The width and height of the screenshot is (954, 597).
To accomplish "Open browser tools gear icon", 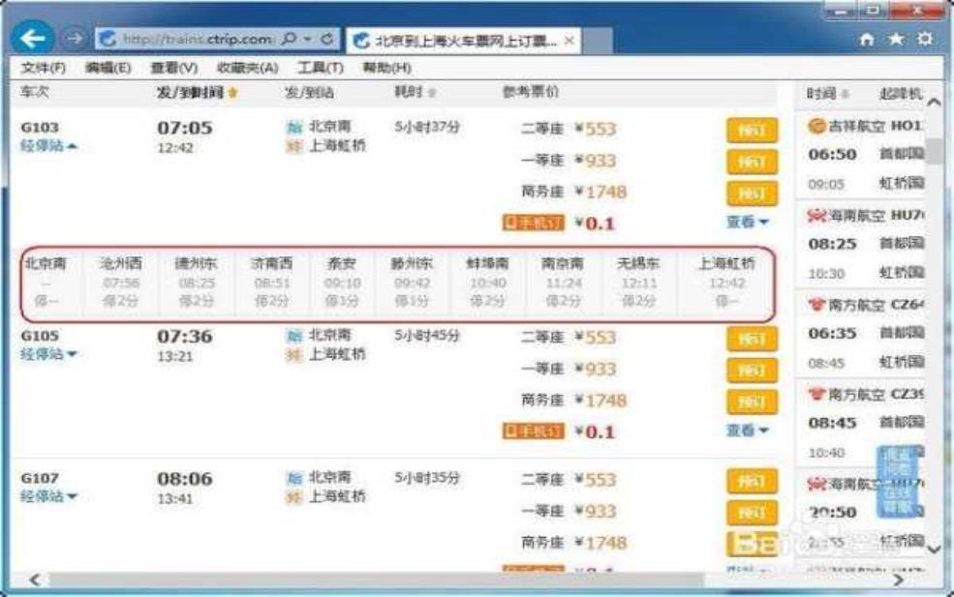I will [x=925, y=40].
